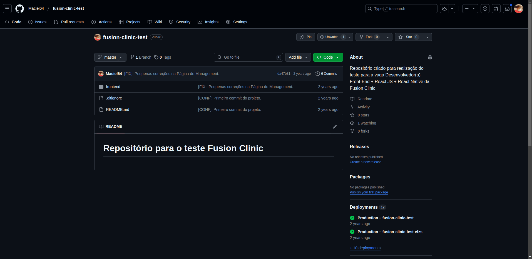
Task: Open the + 10 deployments link
Action: pyautogui.click(x=365, y=248)
